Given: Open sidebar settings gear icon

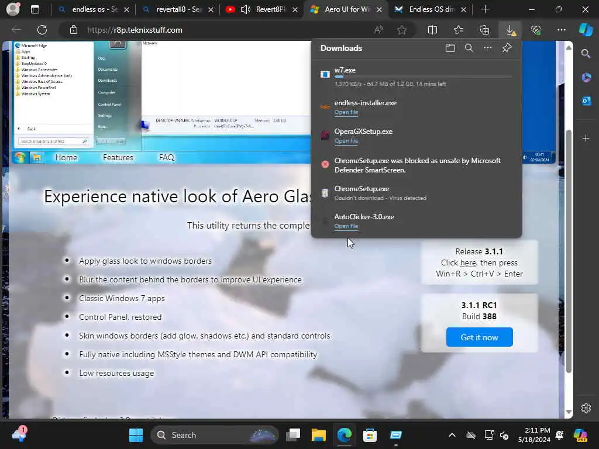Looking at the screenshot, I should (x=586, y=408).
